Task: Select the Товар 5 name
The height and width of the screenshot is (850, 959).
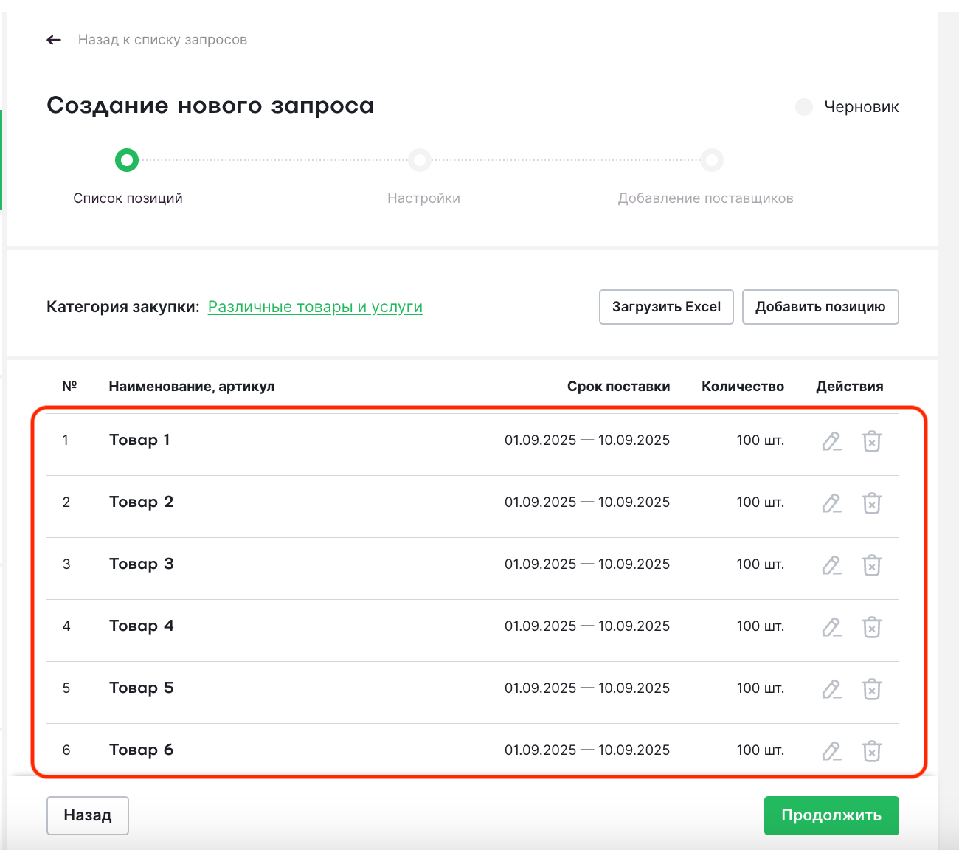Action: (141, 688)
